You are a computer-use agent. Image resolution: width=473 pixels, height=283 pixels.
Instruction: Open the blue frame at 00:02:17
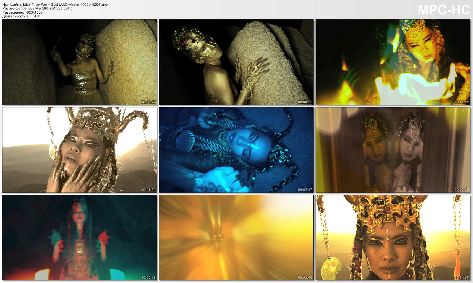tap(236, 150)
